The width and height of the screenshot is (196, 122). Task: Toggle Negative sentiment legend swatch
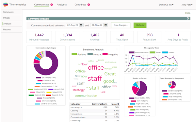click(105, 54)
